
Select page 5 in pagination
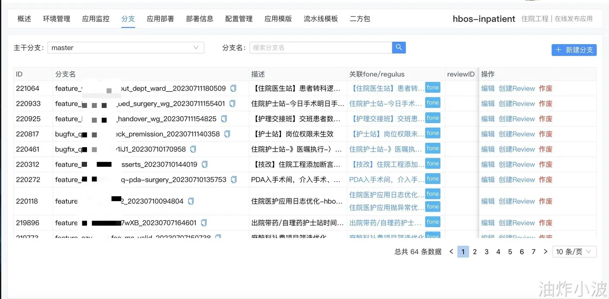point(510,252)
